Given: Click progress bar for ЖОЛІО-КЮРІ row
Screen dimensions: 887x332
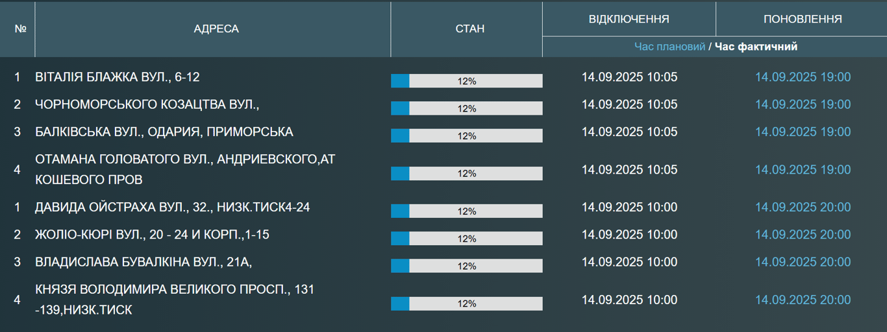Looking at the screenshot, I should [466, 239].
